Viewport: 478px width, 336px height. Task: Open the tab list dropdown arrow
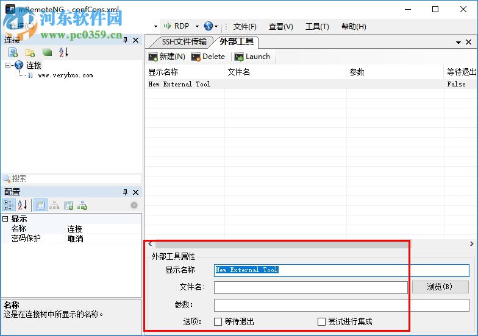pyautogui.click(x=458, y=43)
